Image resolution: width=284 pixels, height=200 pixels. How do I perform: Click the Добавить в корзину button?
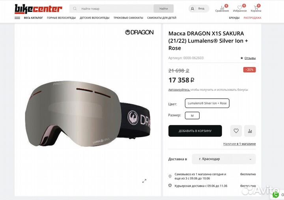click(x=195, y=131)
